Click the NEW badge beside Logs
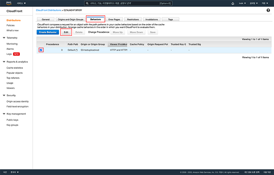 [16, 54]
